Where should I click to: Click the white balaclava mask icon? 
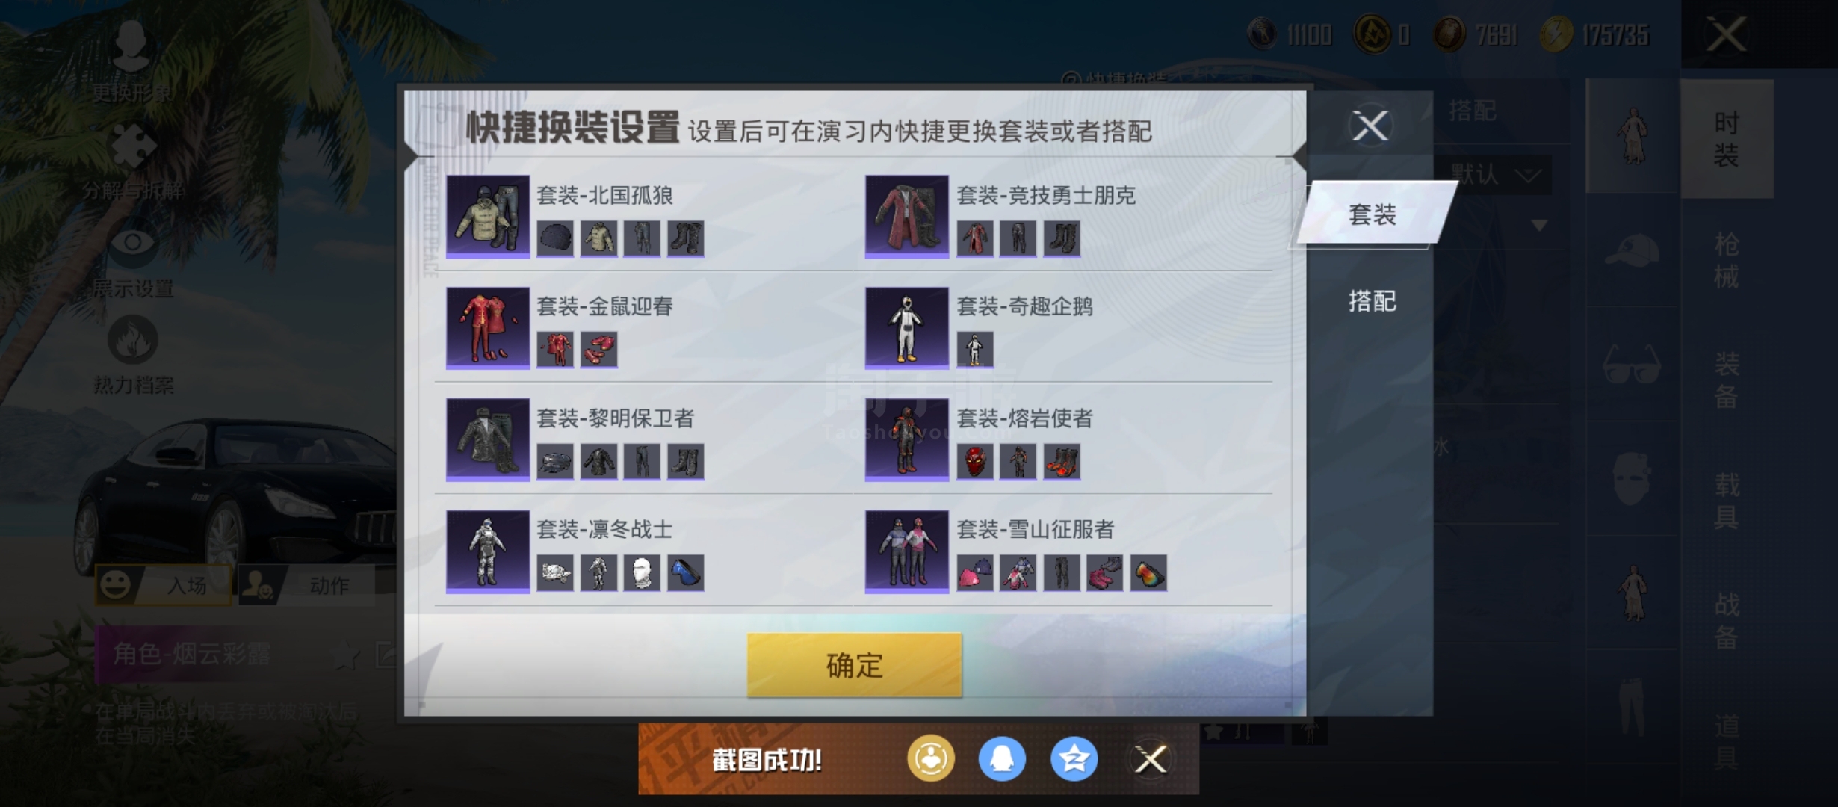(642, 573)
